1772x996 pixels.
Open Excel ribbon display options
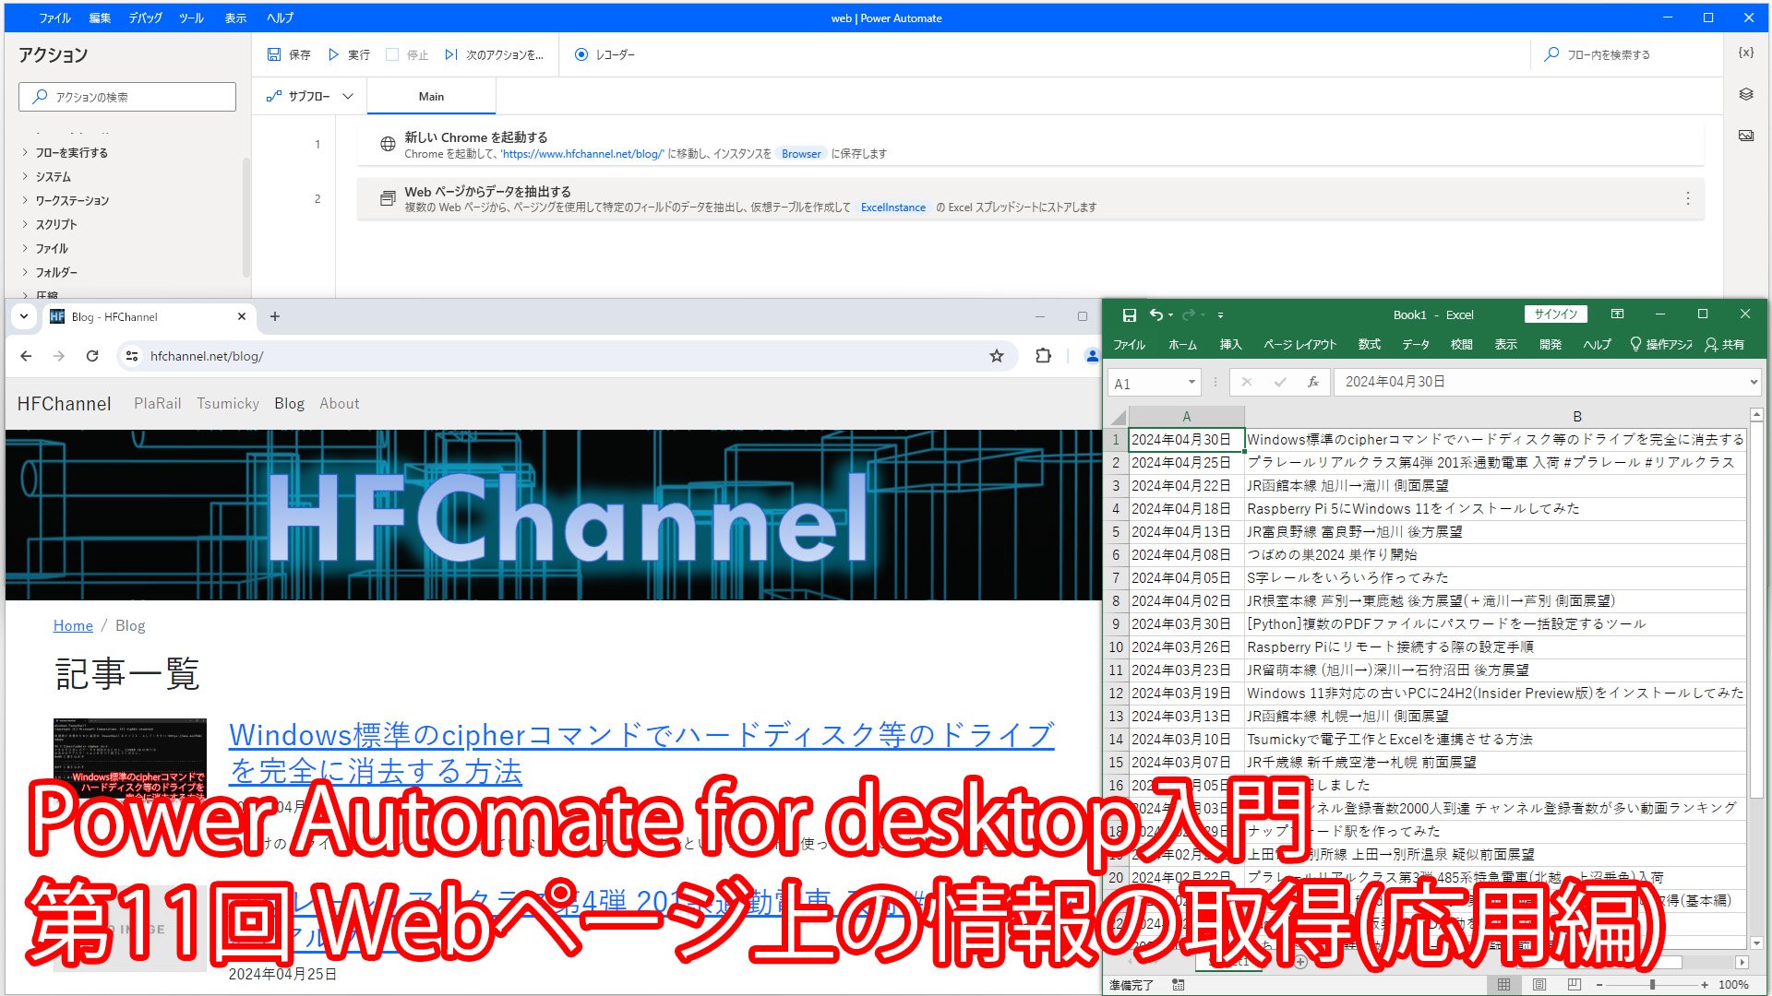tap(1617, 314)
